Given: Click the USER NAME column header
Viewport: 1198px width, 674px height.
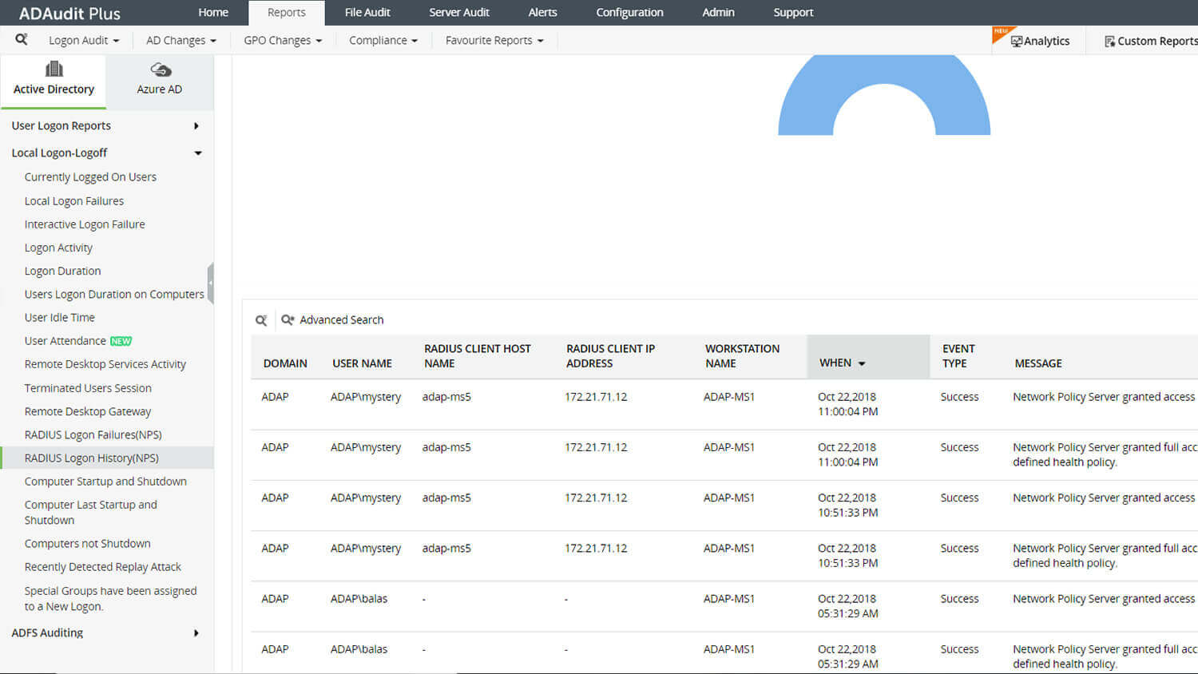Looking at the screenshot, I should (x=362, y=363).
